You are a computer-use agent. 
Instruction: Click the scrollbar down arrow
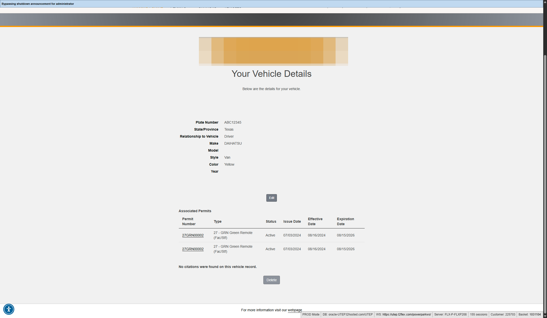point(545,316)
